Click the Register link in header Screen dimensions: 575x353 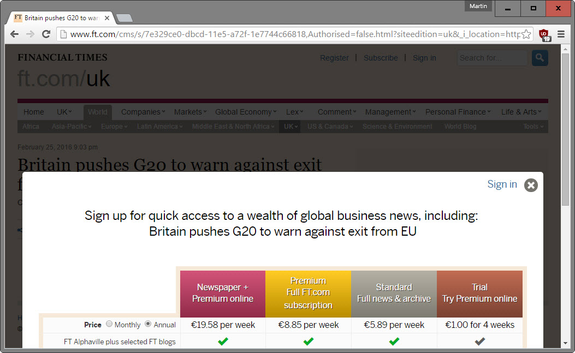coord(334,58)
